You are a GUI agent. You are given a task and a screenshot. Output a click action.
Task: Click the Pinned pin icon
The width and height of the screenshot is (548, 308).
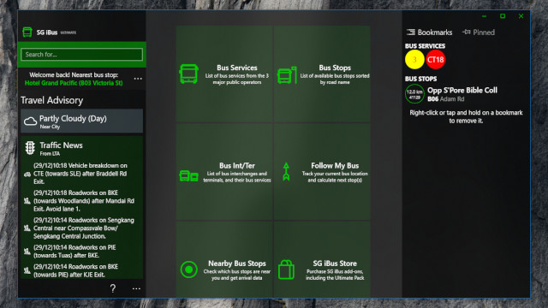click(x=466, y=33)
